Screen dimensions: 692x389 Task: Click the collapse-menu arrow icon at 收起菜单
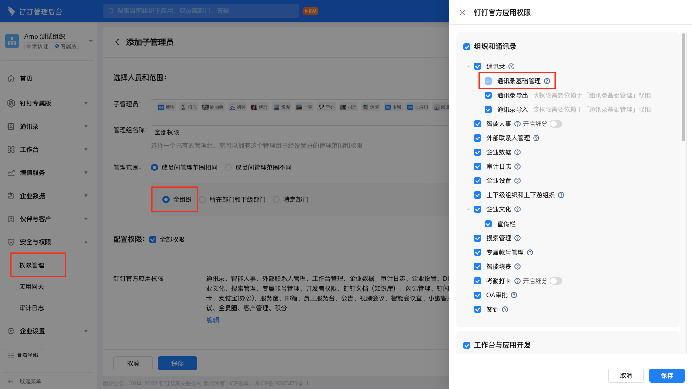[11, 381]
